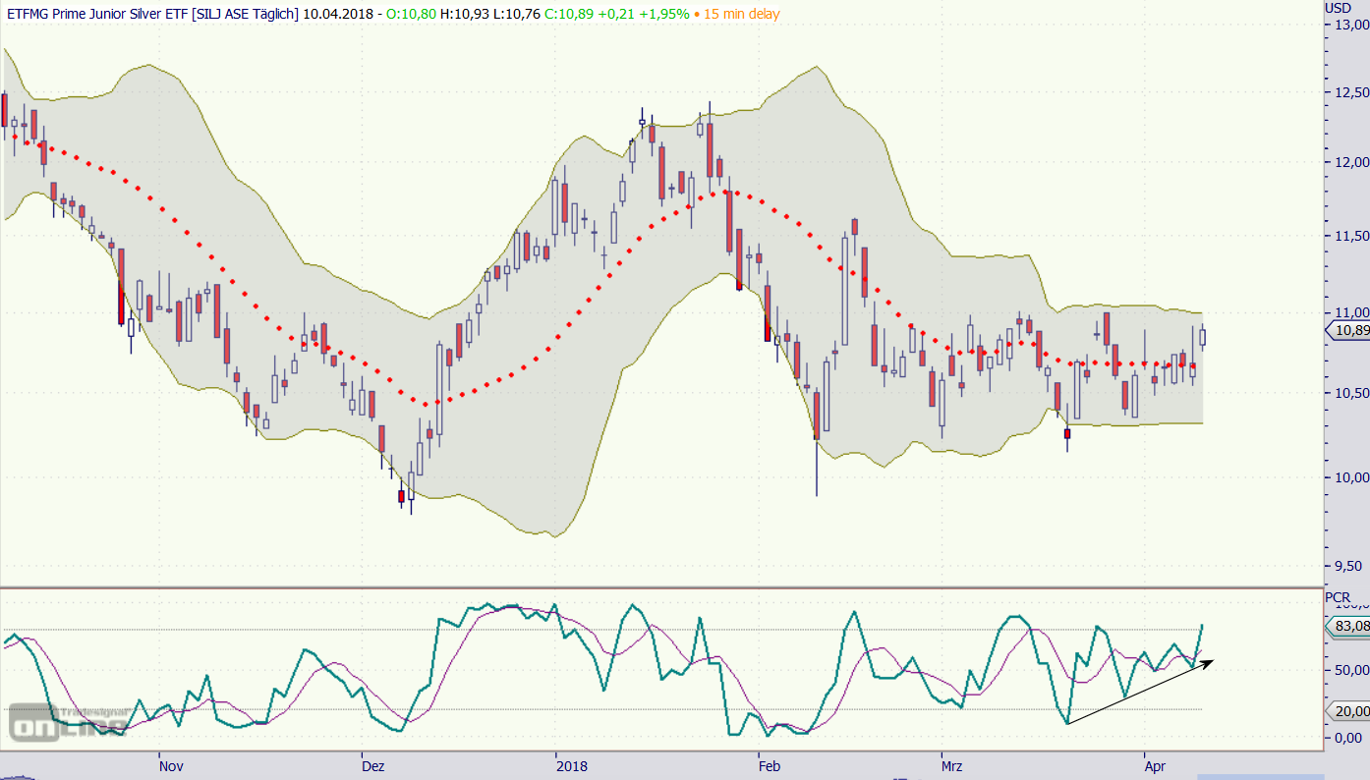Select the open value 'O:10,80'
This screenshot has height=780, width=1370.
point(413,15)
